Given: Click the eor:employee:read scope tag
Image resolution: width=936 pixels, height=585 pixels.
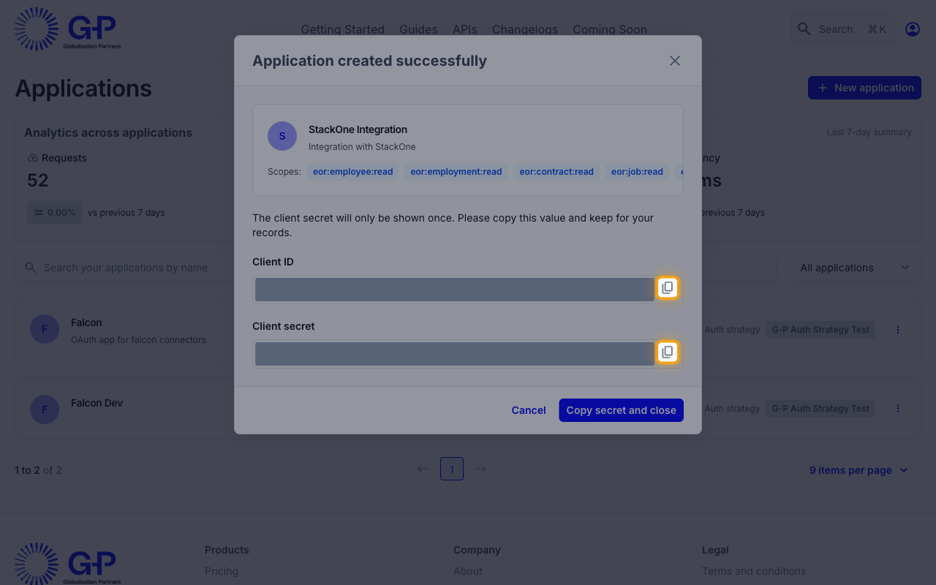Looking at the screenshot, I should pos(353,172).
